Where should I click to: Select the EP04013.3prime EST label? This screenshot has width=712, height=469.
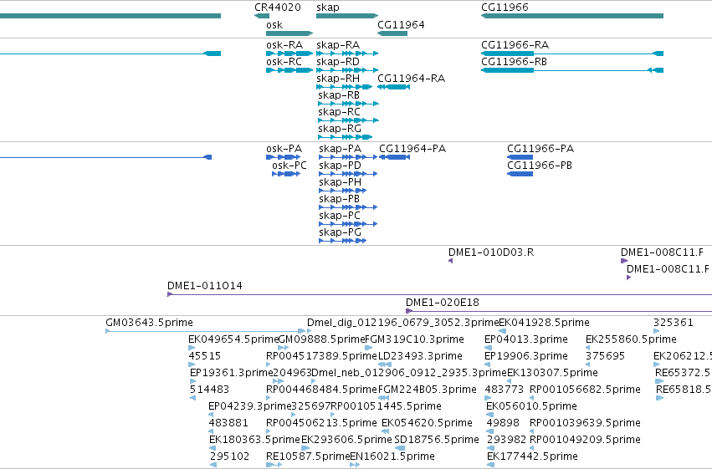click(525, 339)
